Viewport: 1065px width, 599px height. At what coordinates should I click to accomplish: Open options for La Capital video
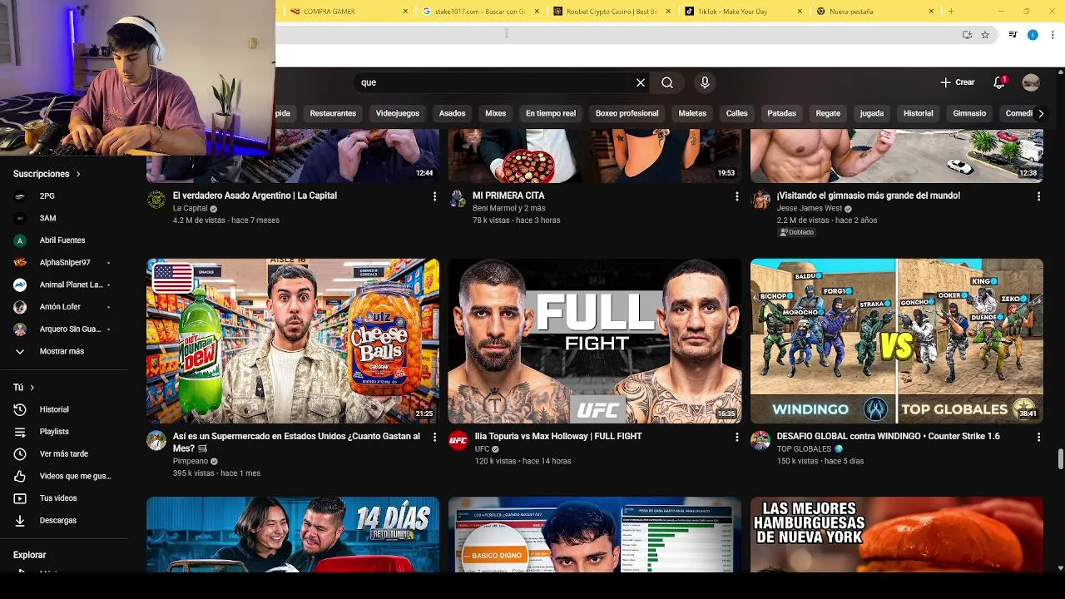point(434,196)
